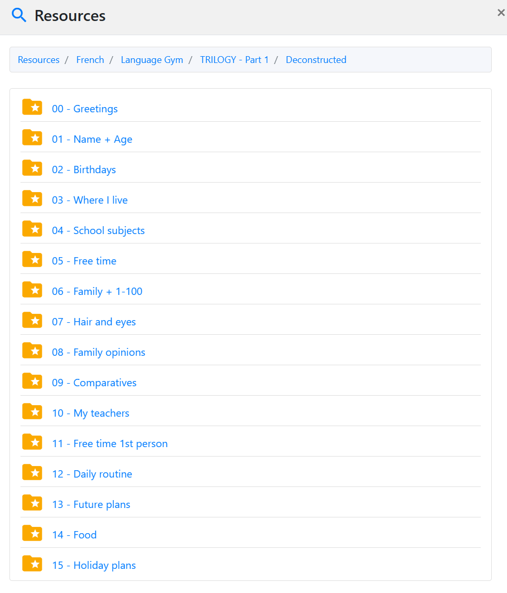Click the folder icon beside 14 - Food
Screen dimensions: 507x593
click(x=32, y=533)
